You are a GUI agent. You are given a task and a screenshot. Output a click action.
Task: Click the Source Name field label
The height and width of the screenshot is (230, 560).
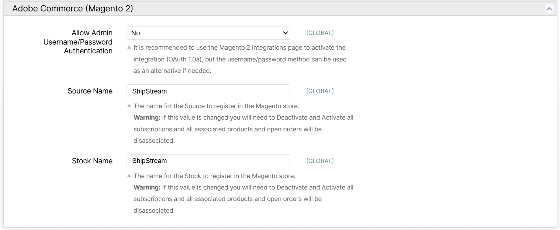[90, 91]
